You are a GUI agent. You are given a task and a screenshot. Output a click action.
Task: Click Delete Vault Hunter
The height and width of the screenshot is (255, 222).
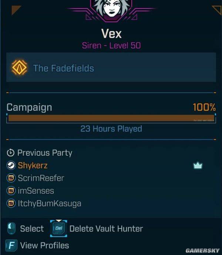coord(106,229)
